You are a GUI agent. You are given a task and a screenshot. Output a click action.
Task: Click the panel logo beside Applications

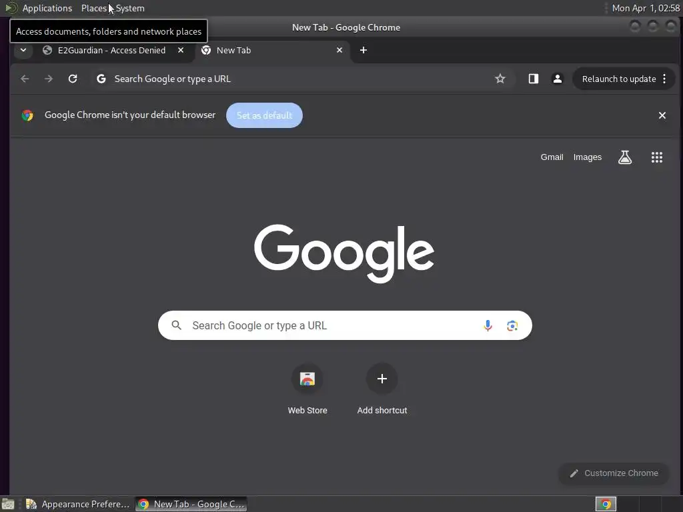(x=11, y=8)
